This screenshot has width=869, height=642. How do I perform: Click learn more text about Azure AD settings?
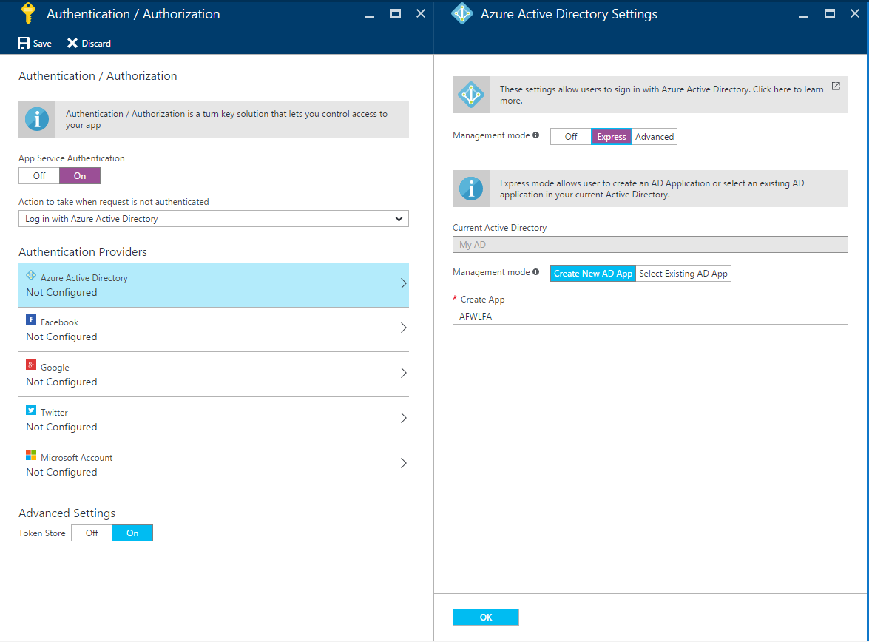[661, 95]
